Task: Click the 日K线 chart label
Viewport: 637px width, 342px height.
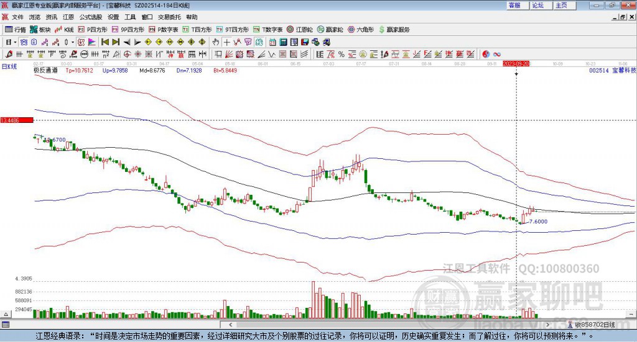Action: [9, 66]
